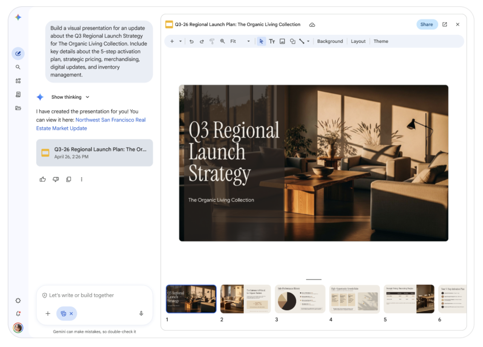Click the user prompt message bubble
Image resolution: width=483 pixels, height=347 pixels.
99,51
